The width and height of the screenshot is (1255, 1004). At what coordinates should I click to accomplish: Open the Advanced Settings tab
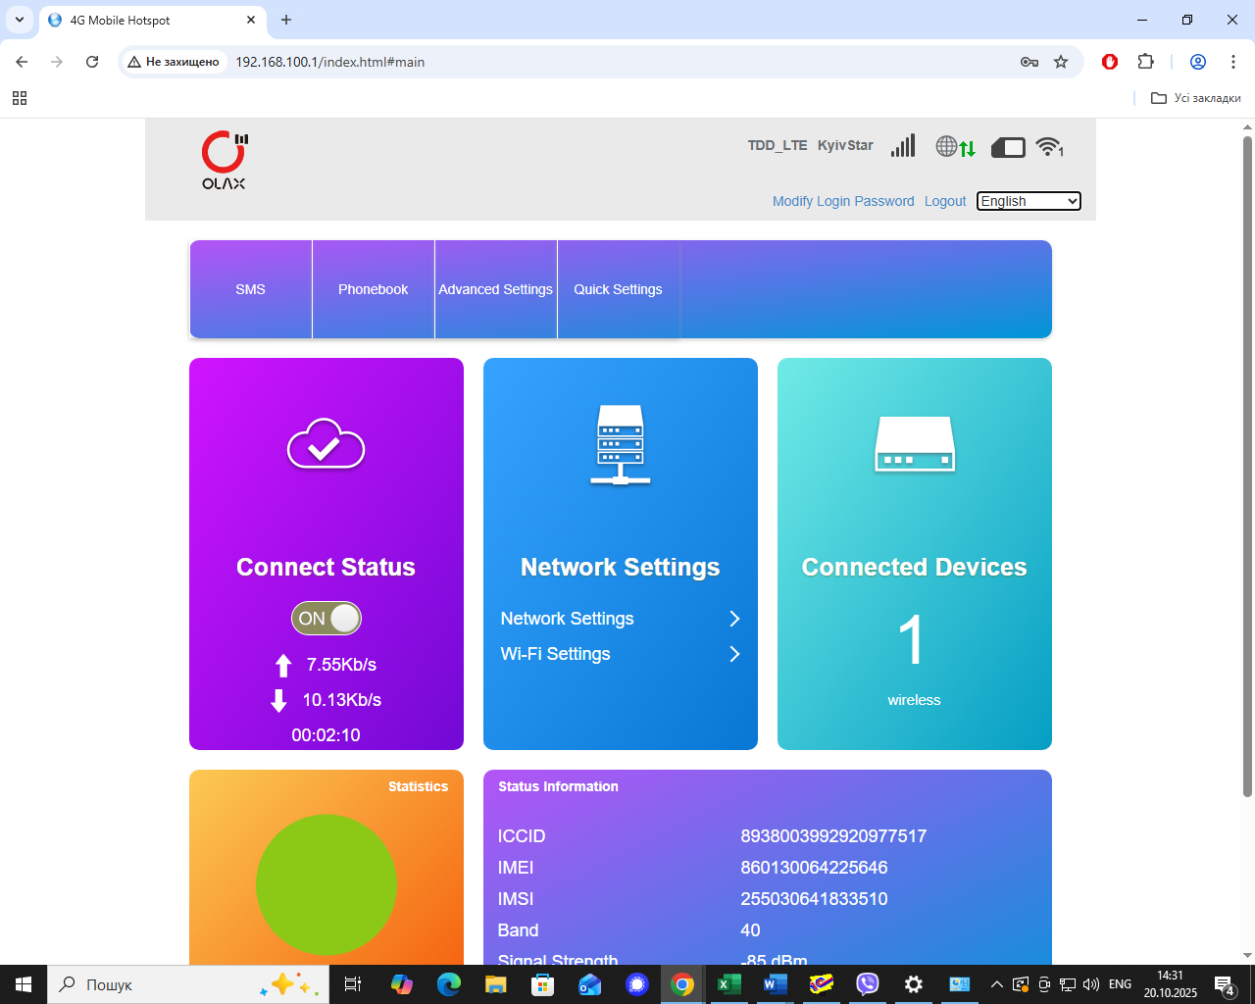495,289
